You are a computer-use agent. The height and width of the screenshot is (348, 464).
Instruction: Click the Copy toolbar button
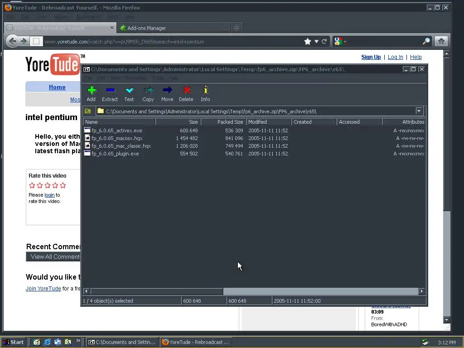pyautogui.click(x=148, y=94)
